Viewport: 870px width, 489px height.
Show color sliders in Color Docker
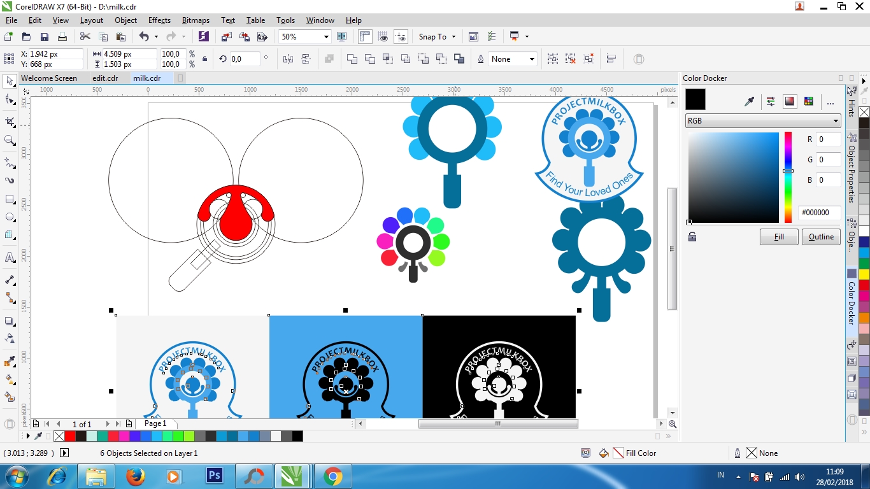pyautogui.click(x=771, y=101)
